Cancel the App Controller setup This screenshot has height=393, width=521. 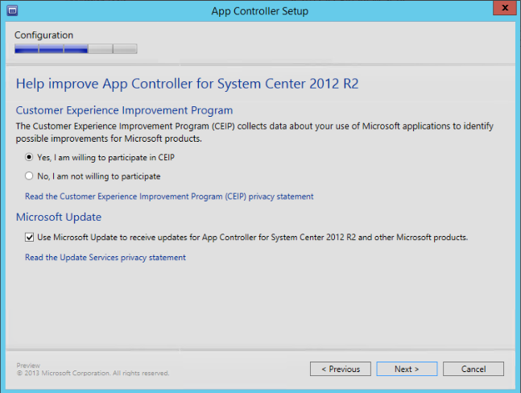473,369
